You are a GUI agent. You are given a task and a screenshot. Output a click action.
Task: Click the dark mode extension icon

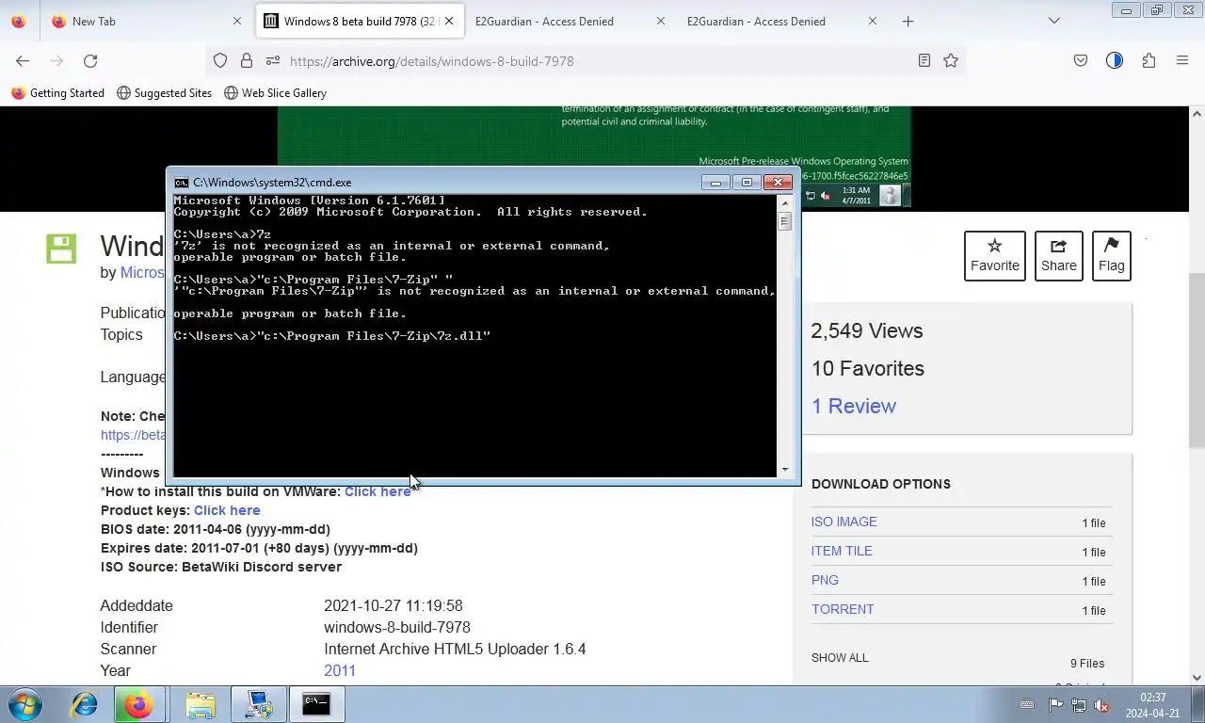click(x=1115, y=60)
